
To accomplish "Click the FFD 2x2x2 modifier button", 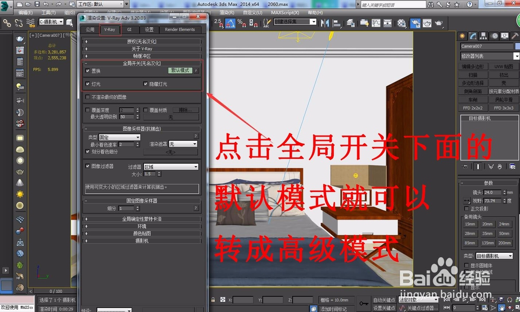I will [x=473, y=108].
